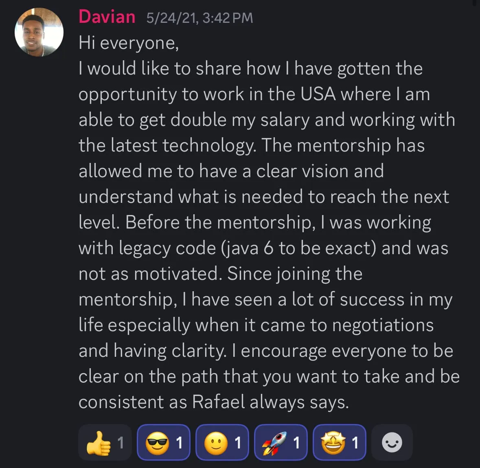
Task: Click the star-struck emoji icon
Action: tap(333, 443)
